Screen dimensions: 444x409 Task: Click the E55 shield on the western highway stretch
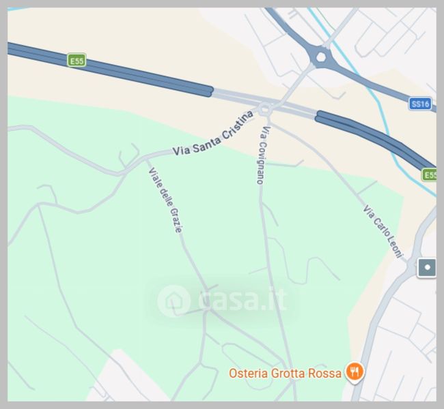pos(77,61)
